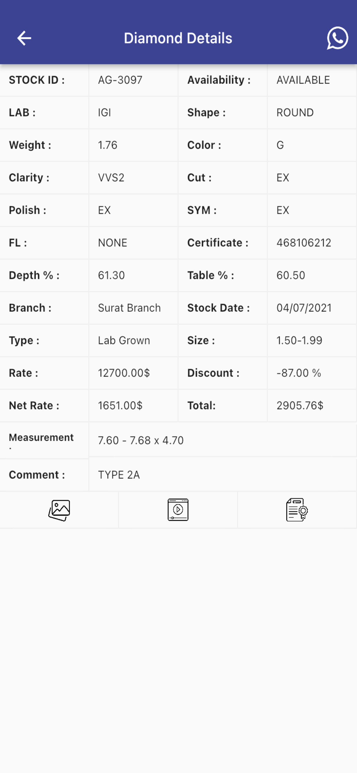Image resolution: width=357 pixels, height=773 pixels.
Task: View diamond images via gallery icon
Action: [59, 510]
